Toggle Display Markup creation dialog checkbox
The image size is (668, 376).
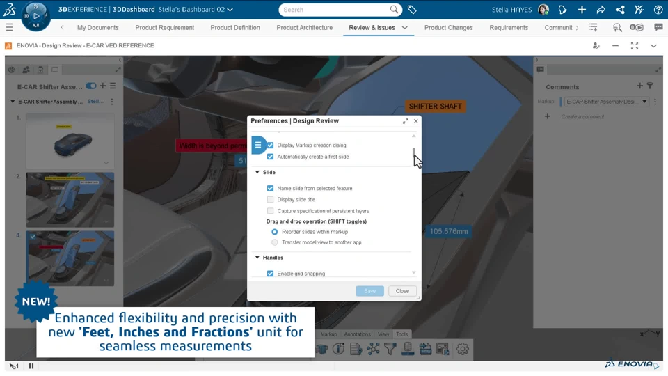(270, 146)
